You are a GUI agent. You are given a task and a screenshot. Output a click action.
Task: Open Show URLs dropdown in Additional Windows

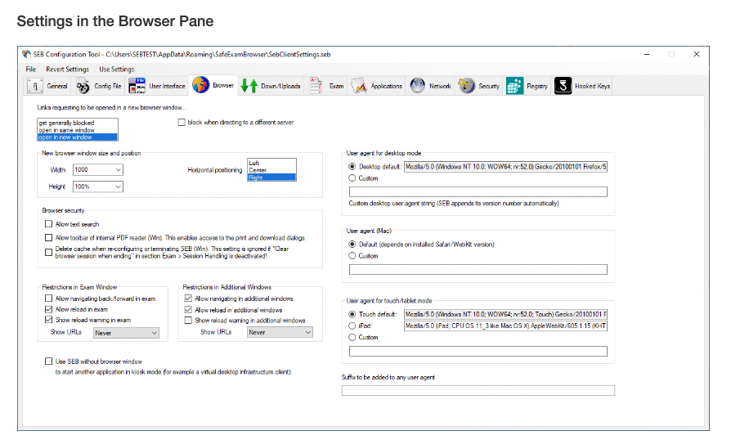click(x=280, y=332)
